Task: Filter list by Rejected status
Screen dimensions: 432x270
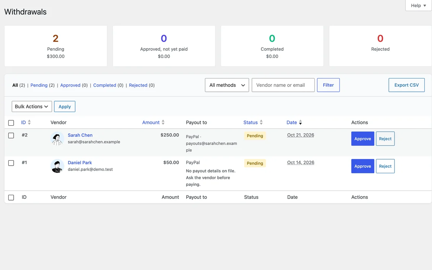Action: point(138,85)
